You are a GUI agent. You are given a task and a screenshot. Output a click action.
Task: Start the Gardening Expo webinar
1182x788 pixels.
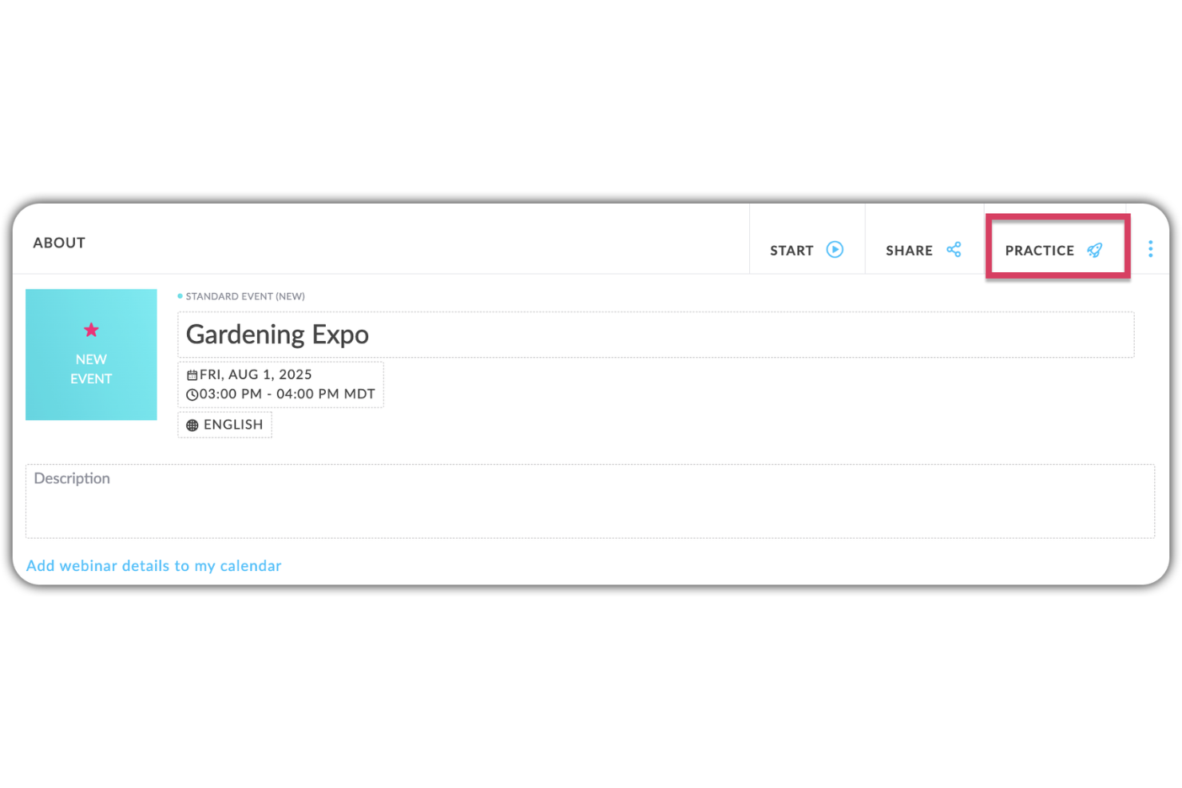coord(791,250)
